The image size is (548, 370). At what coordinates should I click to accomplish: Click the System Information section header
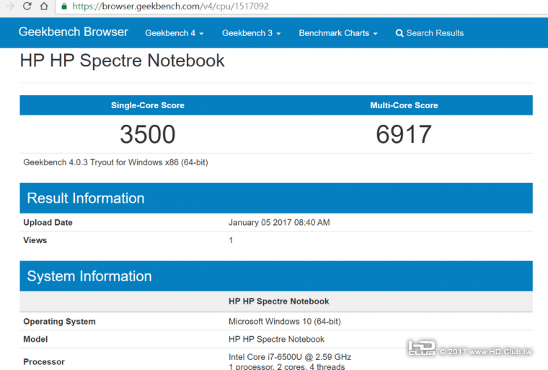(x=89, y=276)
